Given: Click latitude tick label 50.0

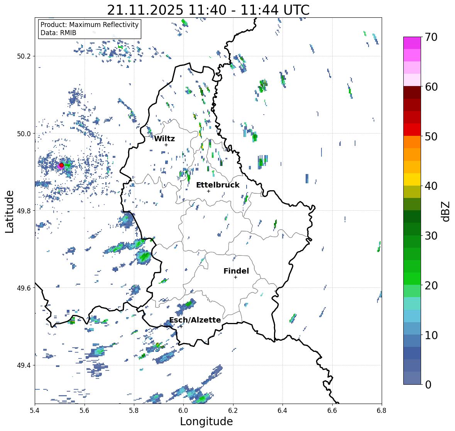Looking at the screenshot, I should coord(24,134).
